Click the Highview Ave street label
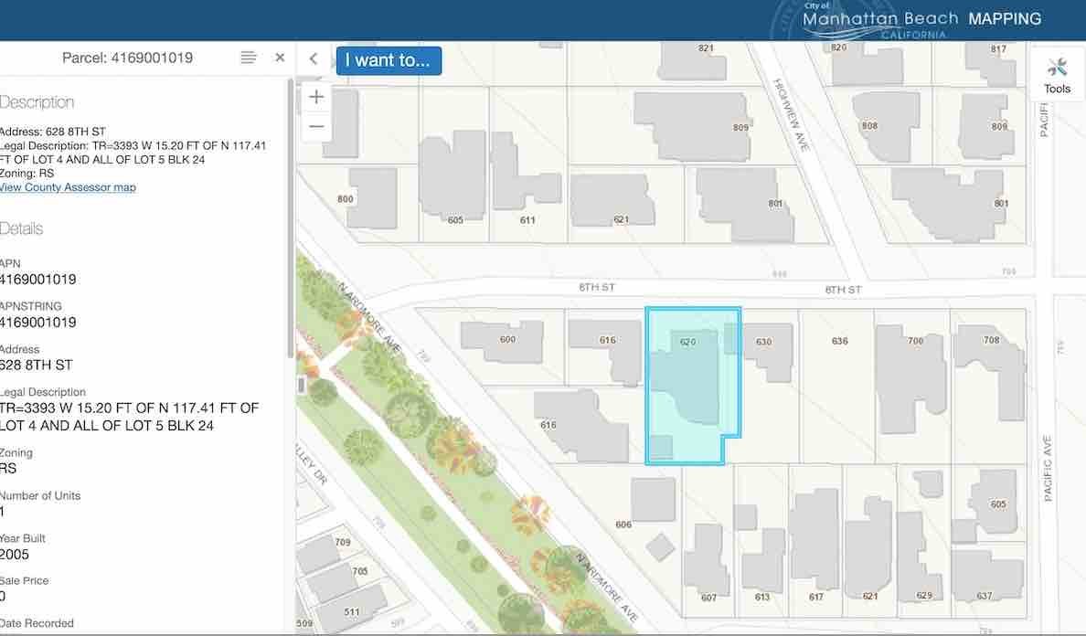1086x636 pixels. 792,114
